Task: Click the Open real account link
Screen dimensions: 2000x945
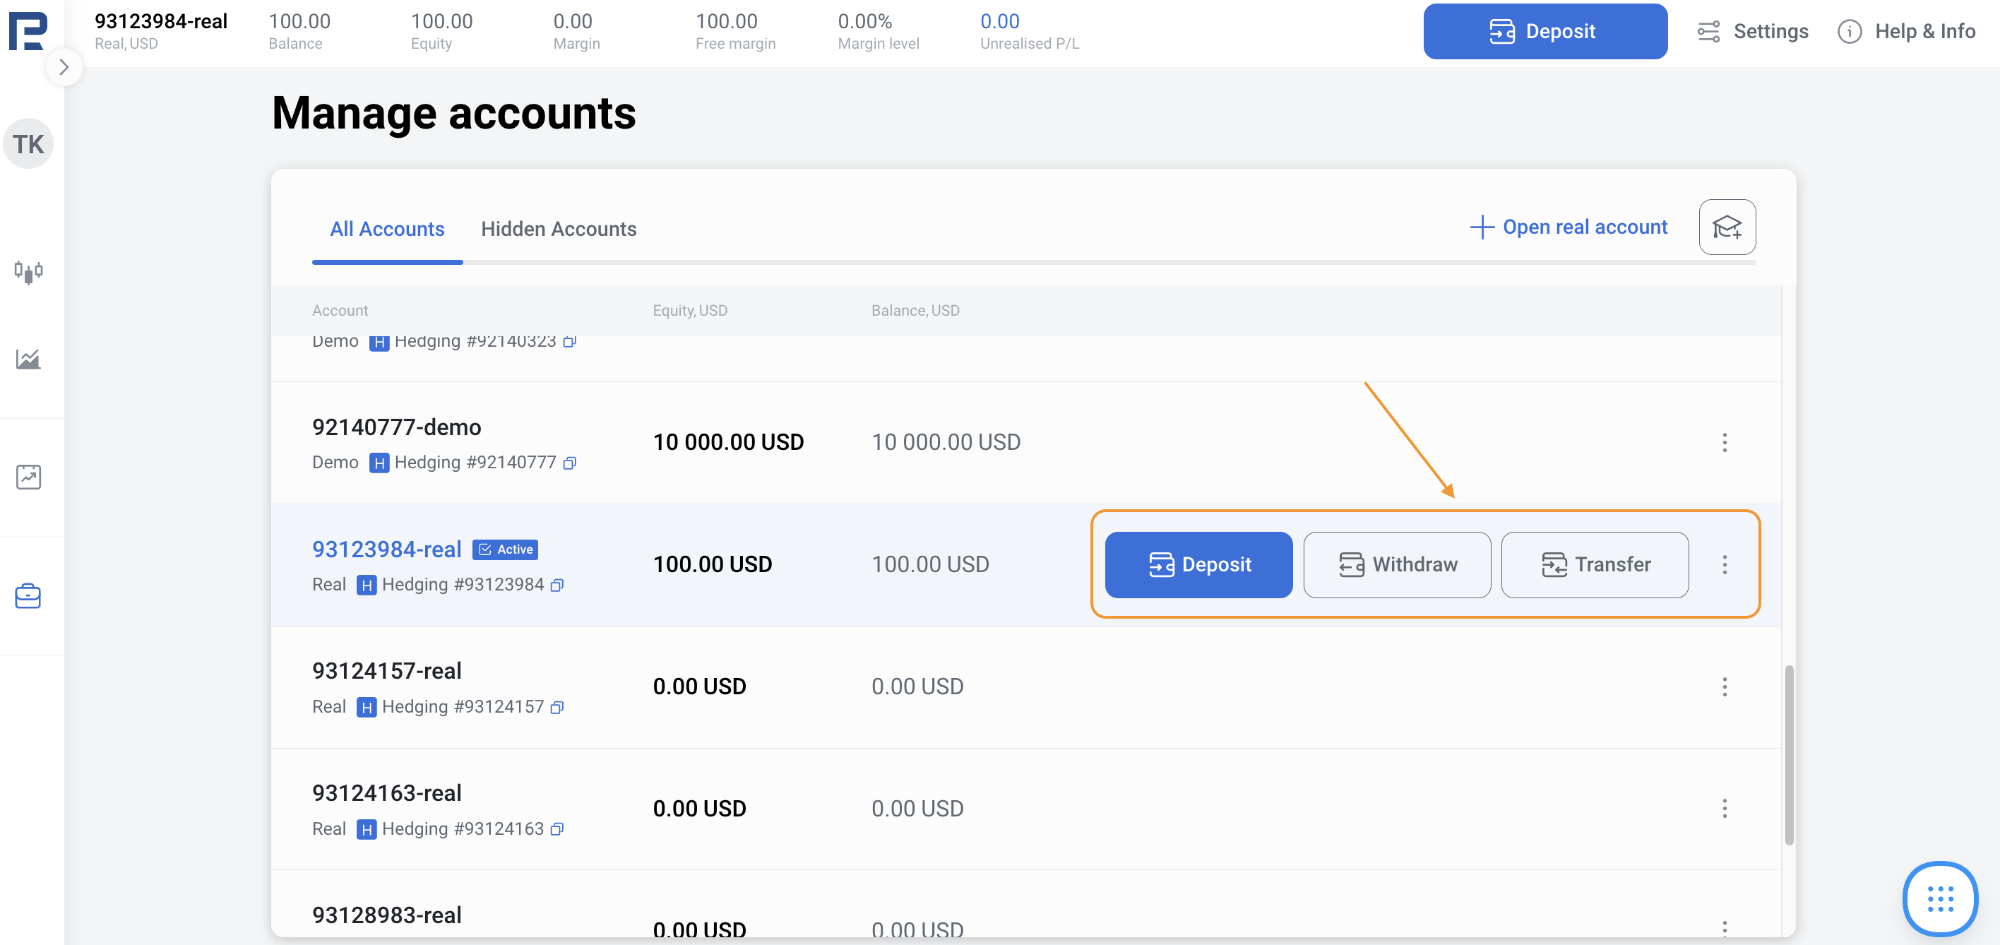Action: click(1569, 227)
